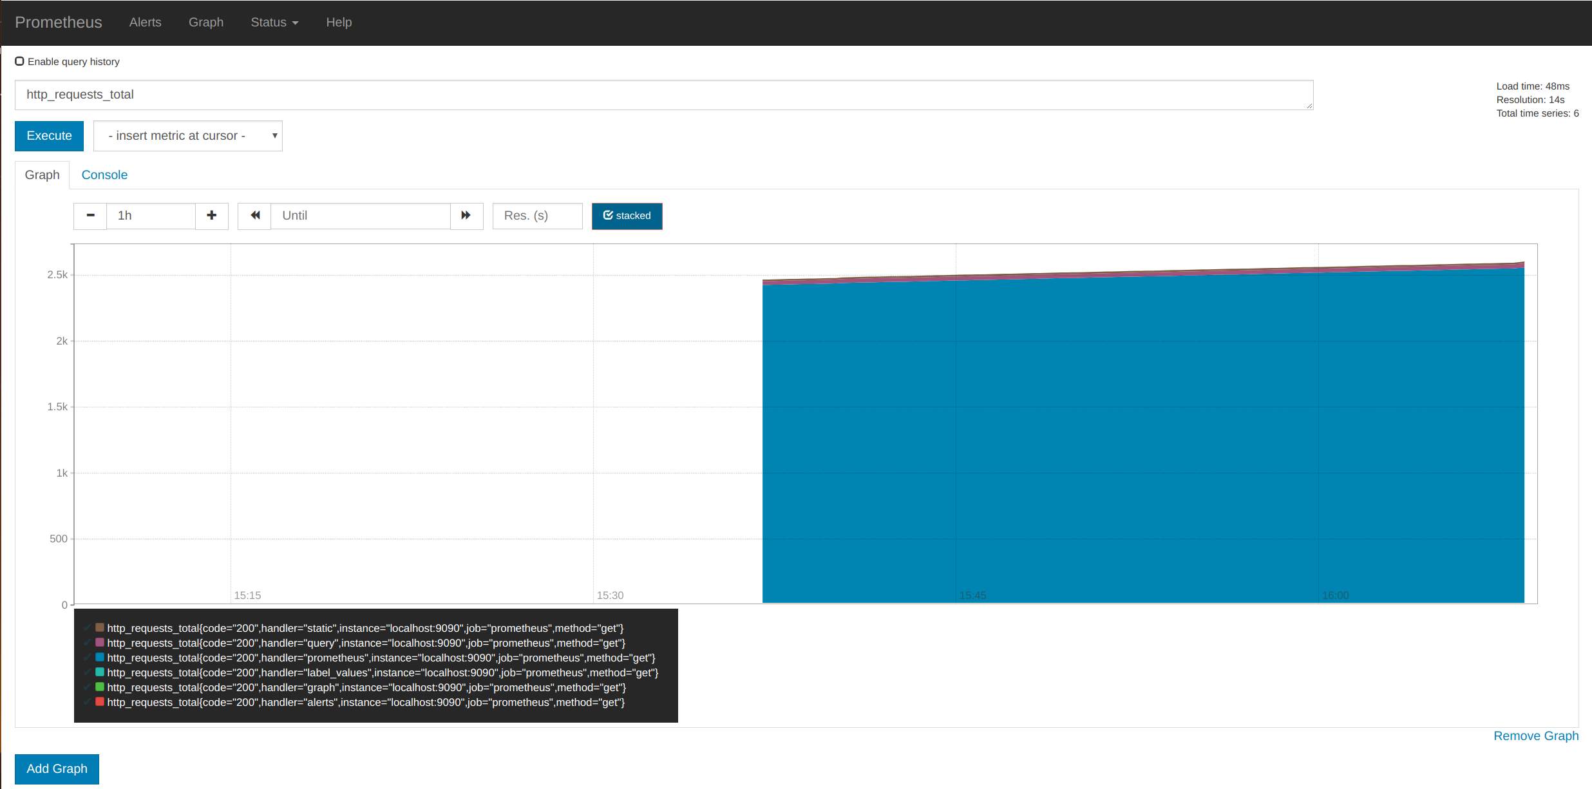Click the Add Graph button
The width and height of the screenshot is (1592, 789).
click(57, 768)
